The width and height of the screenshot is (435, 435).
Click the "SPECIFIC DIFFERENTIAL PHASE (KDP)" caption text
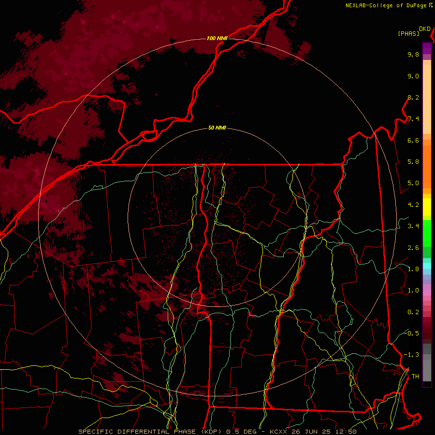click(x=151, y=432)
